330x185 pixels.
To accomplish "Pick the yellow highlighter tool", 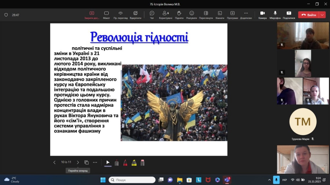I will click(134, 163).
